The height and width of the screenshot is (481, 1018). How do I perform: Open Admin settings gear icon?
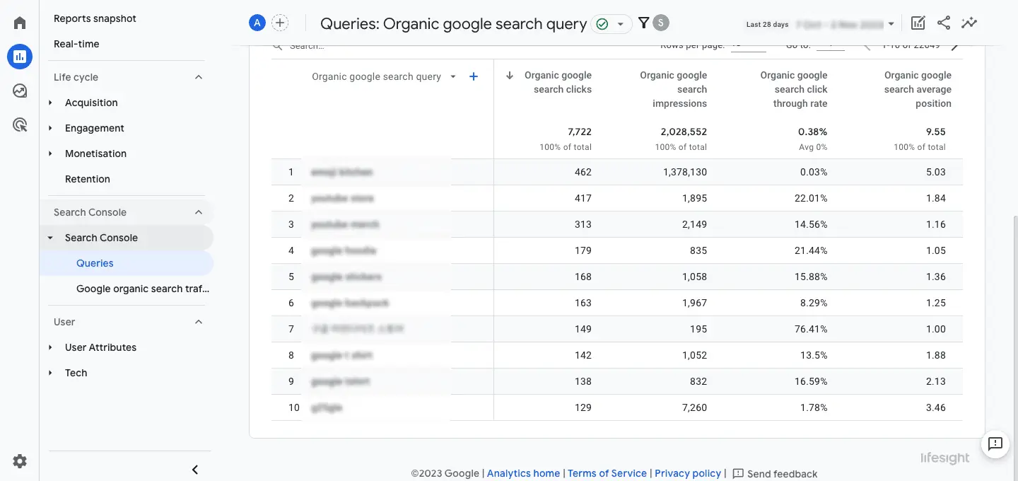(20, 461)
